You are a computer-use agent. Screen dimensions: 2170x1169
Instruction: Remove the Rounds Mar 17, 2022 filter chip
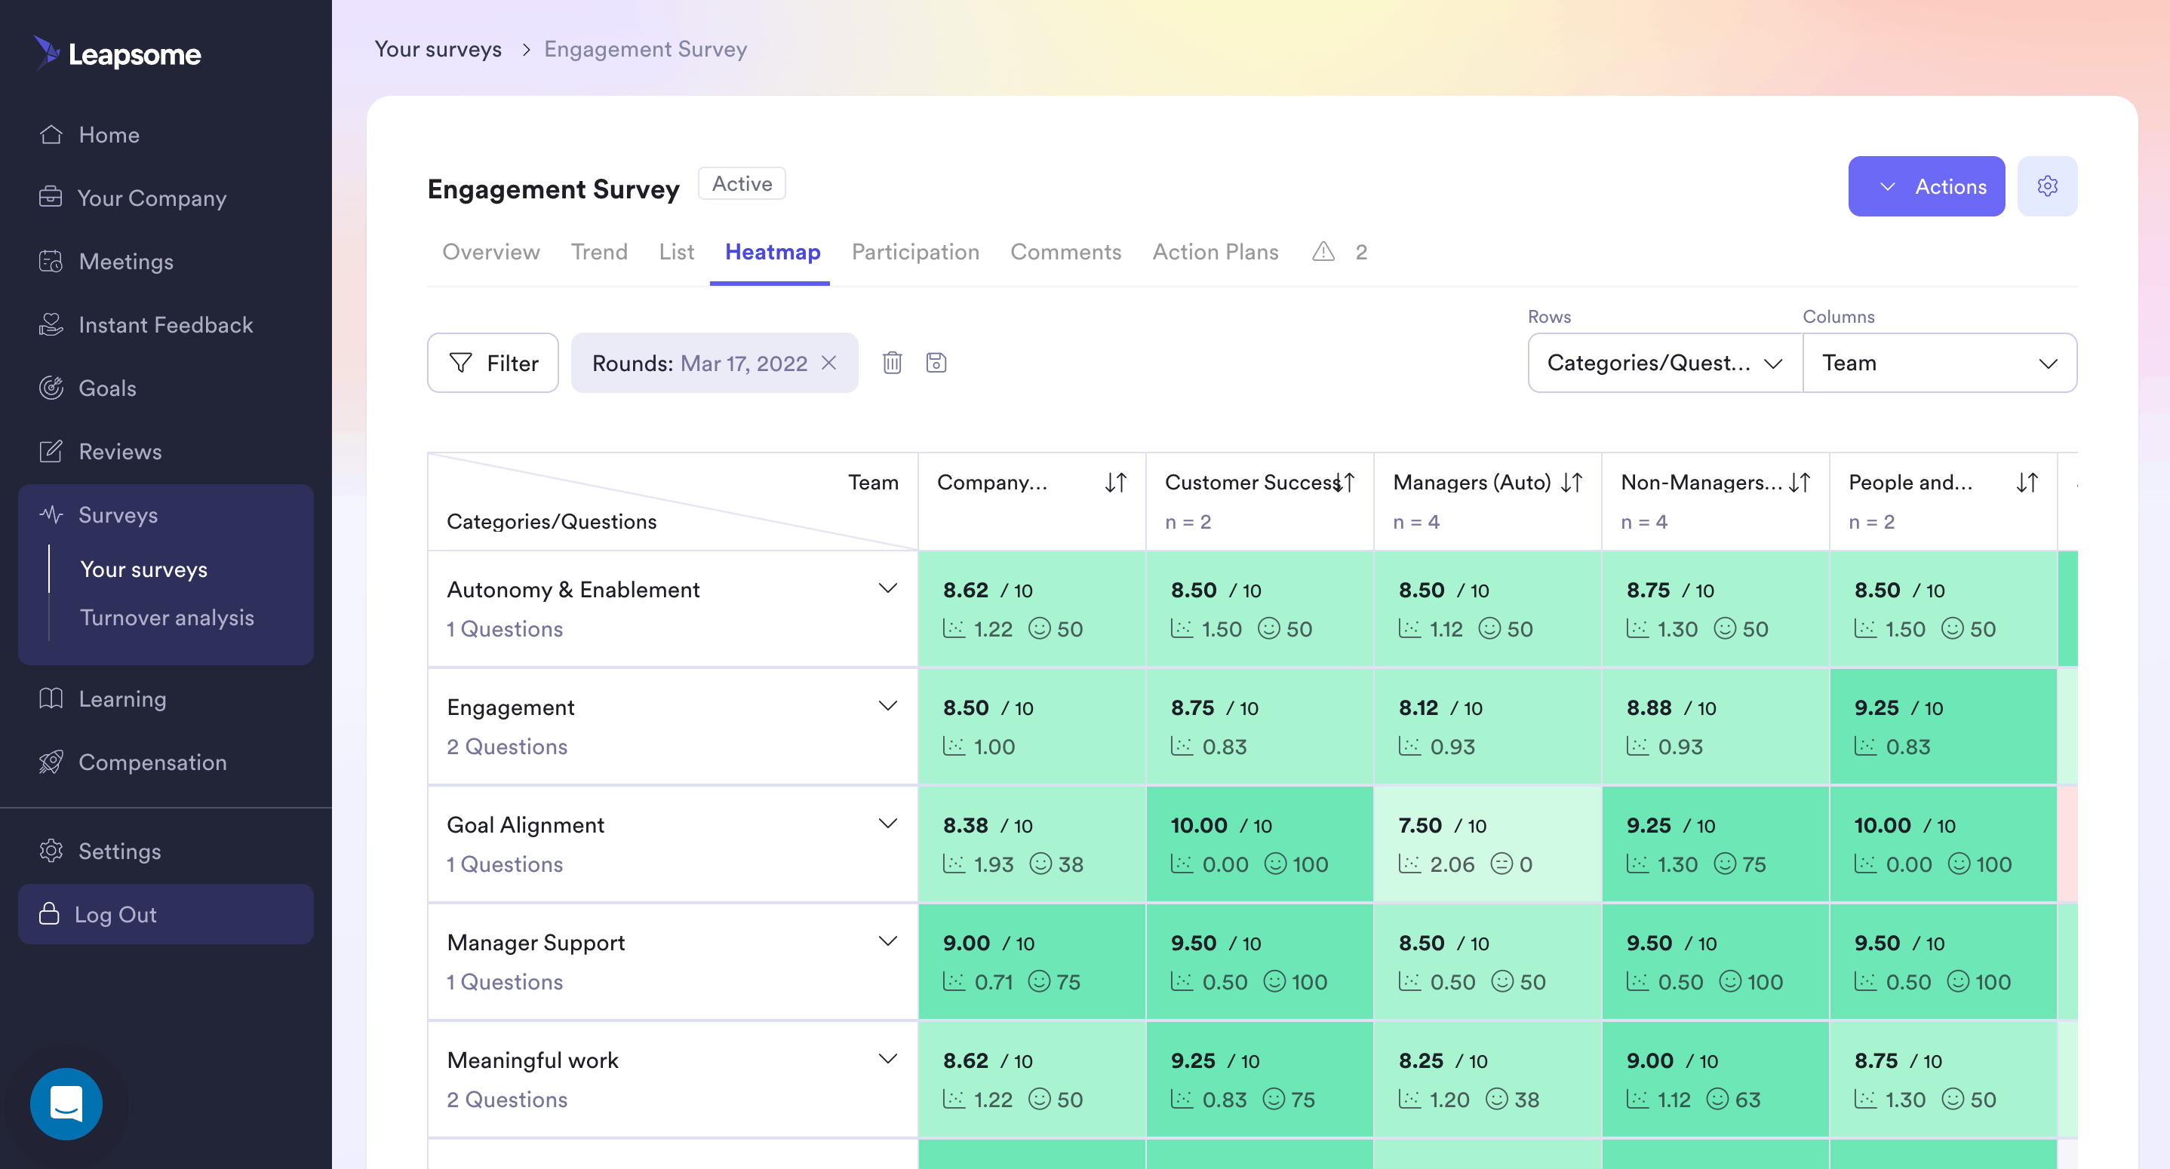point(829,362)
